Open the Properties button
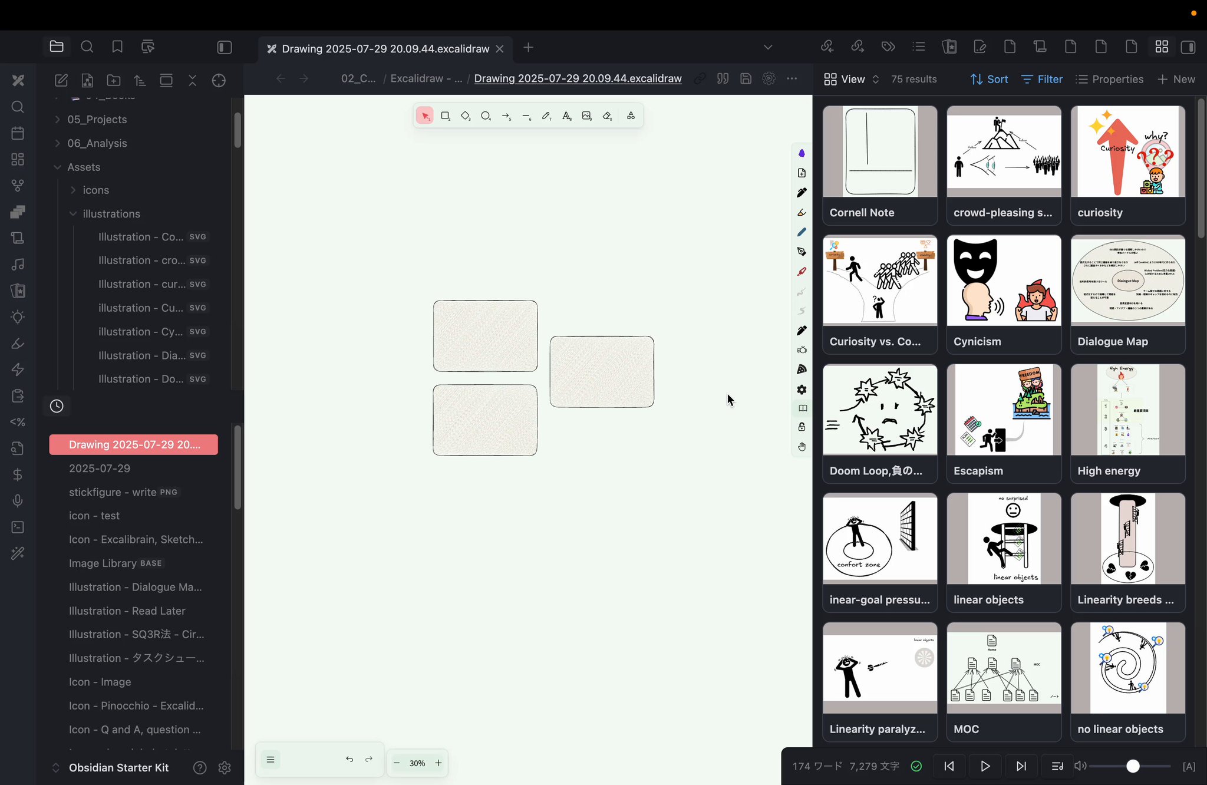Image resolution: width=1207 pixels, height=785 pixels. point(1110,79)
